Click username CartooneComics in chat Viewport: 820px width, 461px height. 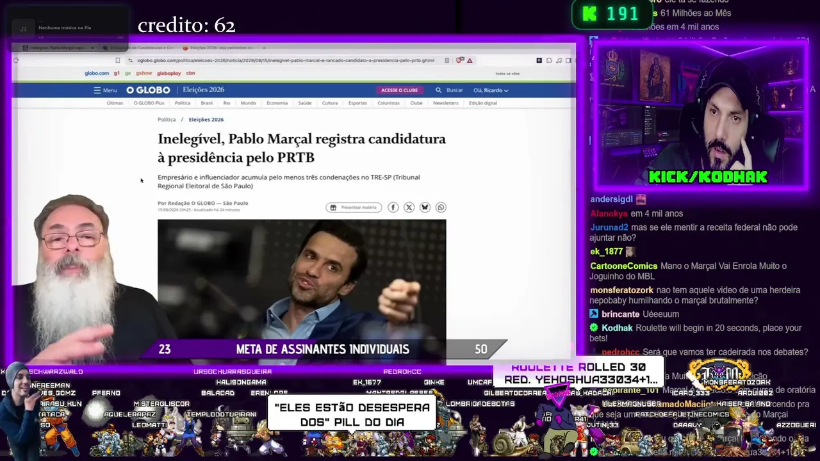(x=623, y=266)
